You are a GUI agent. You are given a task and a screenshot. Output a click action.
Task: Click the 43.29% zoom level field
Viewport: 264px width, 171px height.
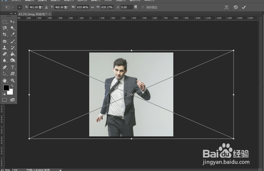(x=6, y=170)
